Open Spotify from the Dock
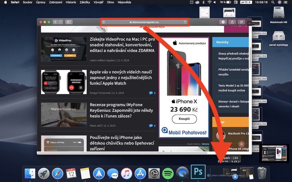The image size is (292, 182). (168, 174)
